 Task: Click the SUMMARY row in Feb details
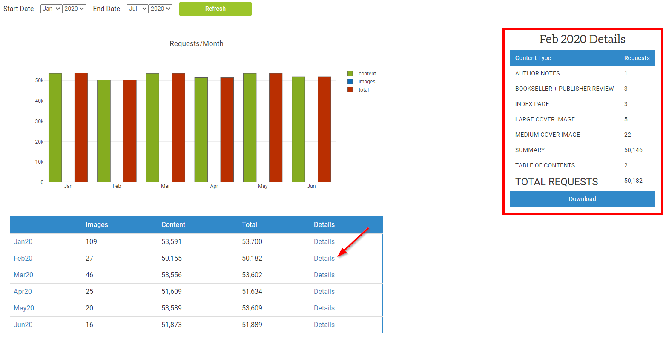530,150
